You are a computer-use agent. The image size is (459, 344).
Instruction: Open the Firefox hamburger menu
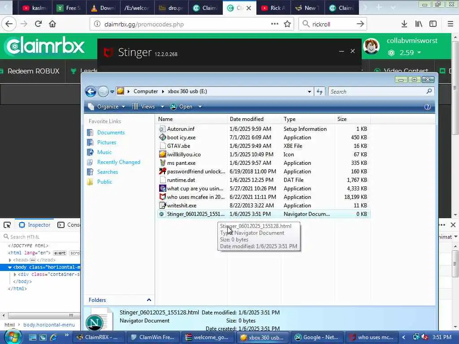click(450, 24)
